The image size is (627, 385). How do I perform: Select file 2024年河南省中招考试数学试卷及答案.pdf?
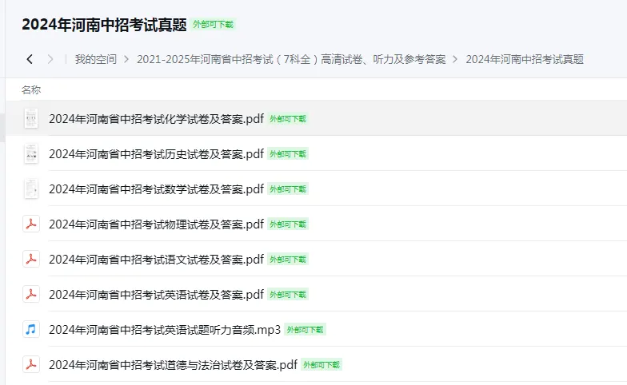(x=157, y=189)
